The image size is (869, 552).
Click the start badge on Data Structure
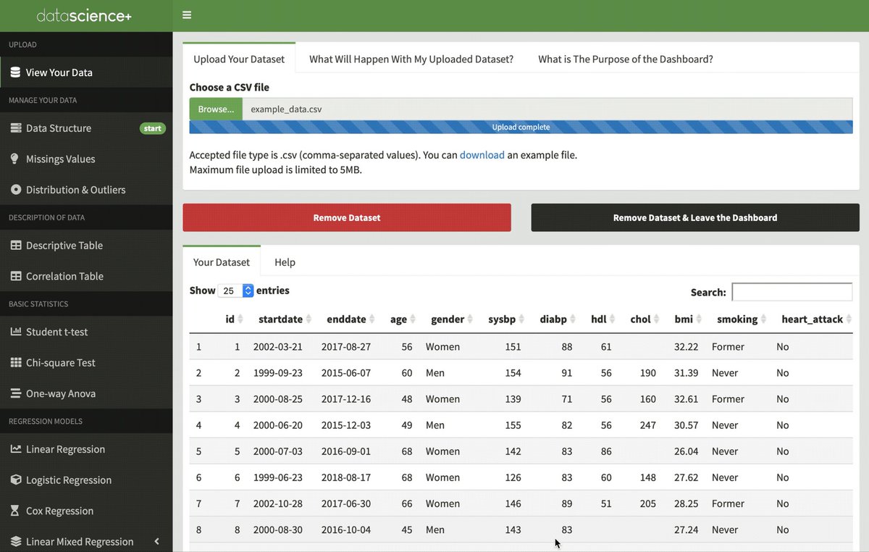tap(152, 128)
